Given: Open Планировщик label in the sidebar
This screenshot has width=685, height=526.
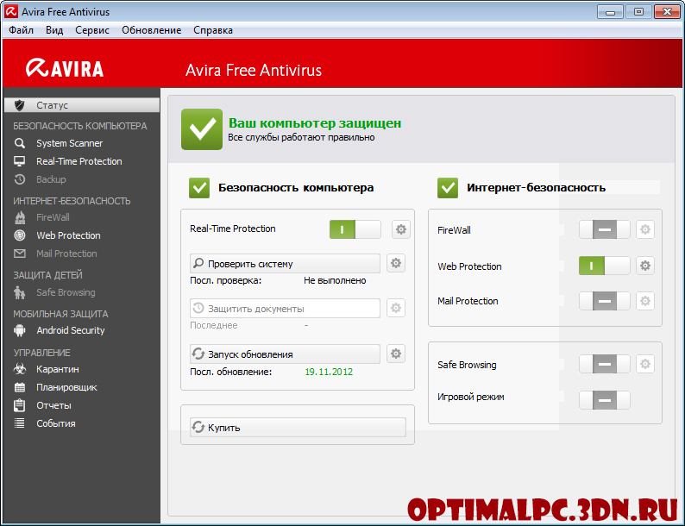Looking at the screenshot, I should point(66,387).
